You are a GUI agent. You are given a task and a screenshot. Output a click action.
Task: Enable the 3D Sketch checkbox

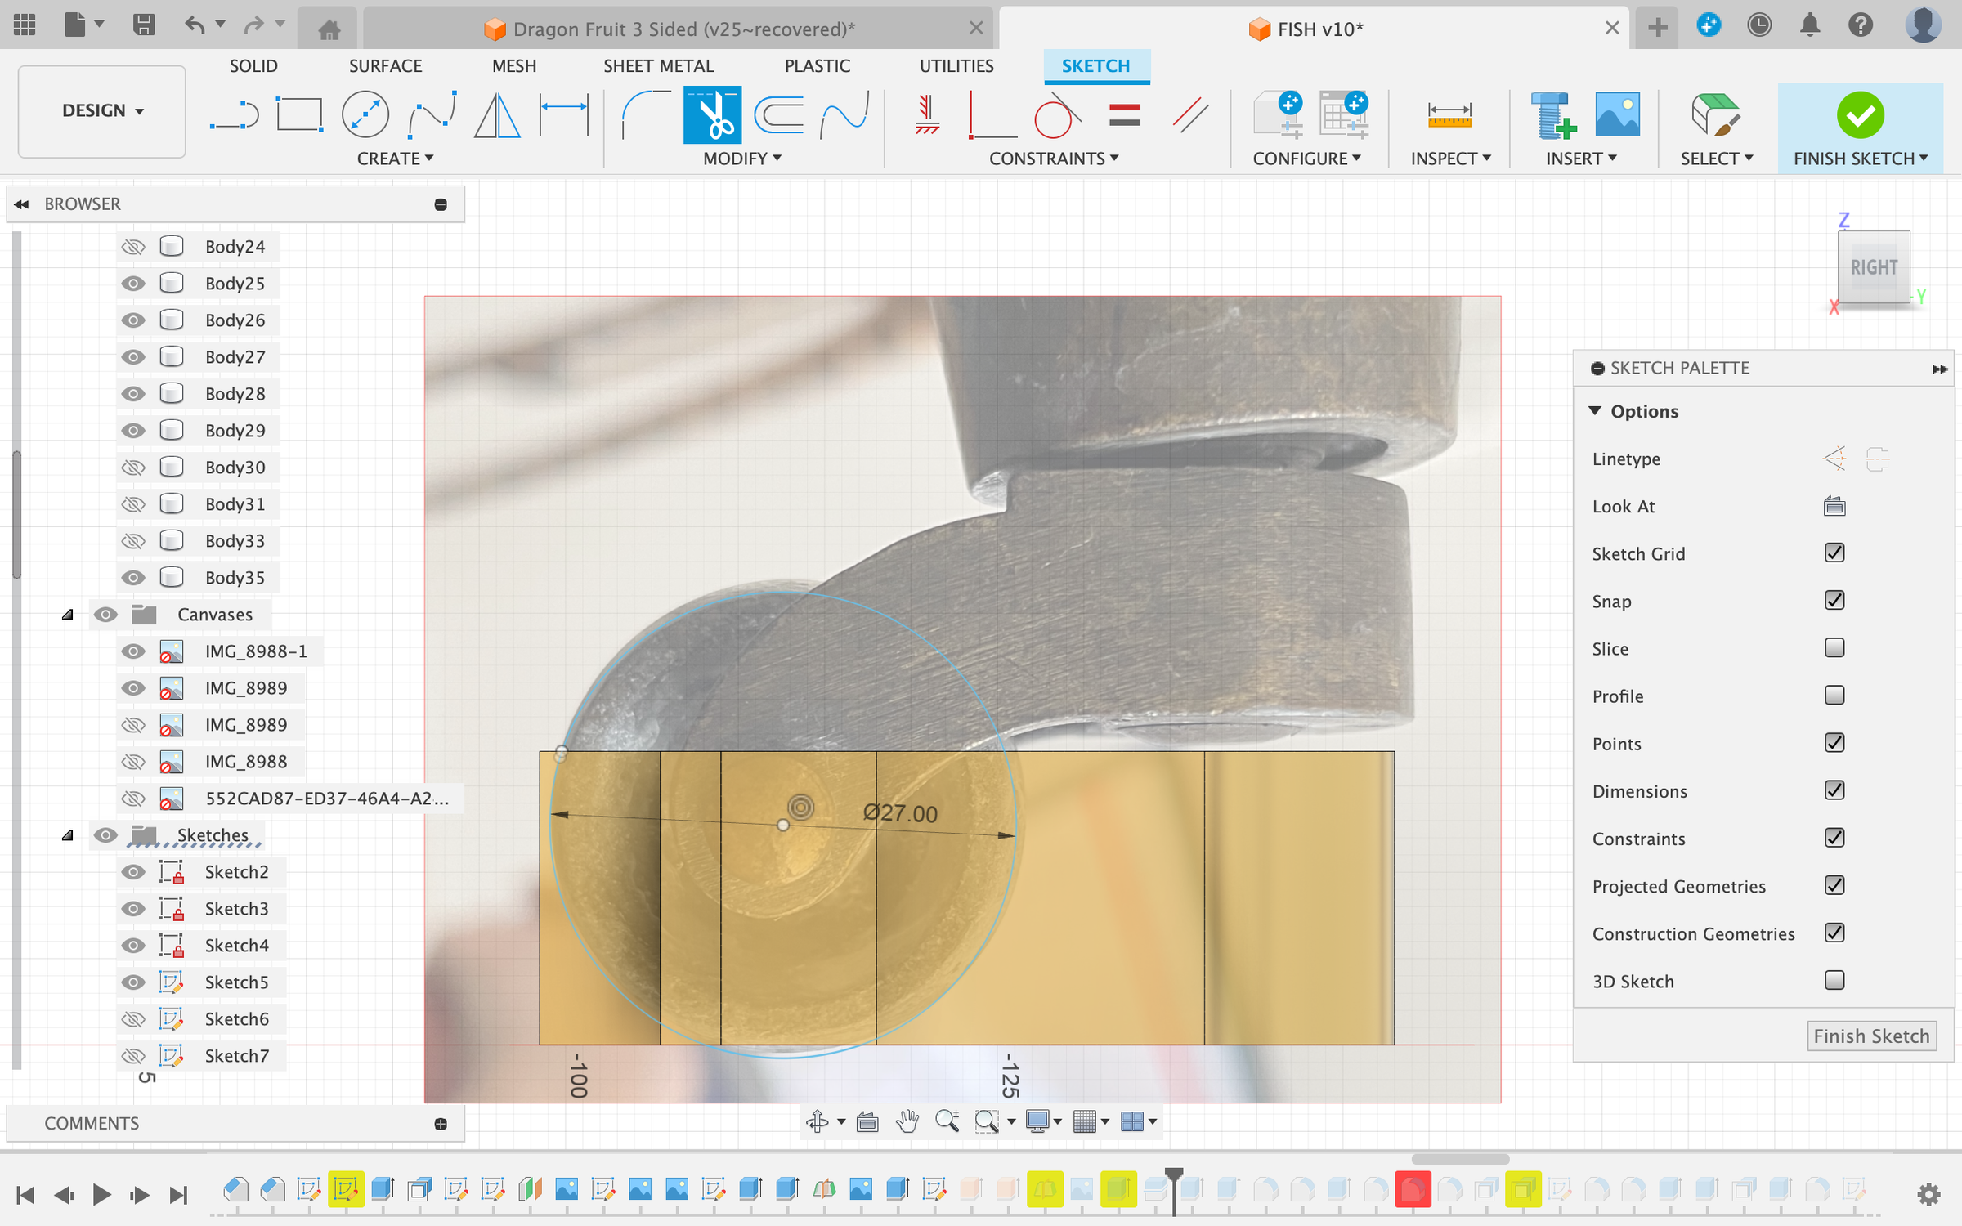[x=1834, y=980]
